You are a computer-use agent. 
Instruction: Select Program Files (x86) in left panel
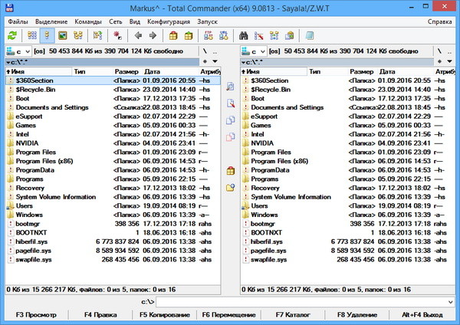[x=113, y=161]
